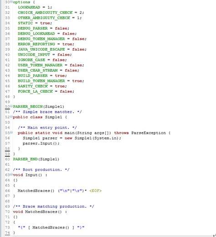The height and width of the screenshot is (237, 216).
Task: Click the 'Main entry point' comment
Action: pyautogui.click(x=47, y=127)
